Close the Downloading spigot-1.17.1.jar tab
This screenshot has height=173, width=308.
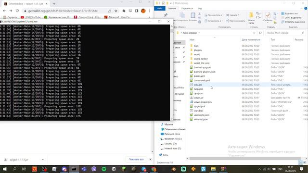[47, 4]
